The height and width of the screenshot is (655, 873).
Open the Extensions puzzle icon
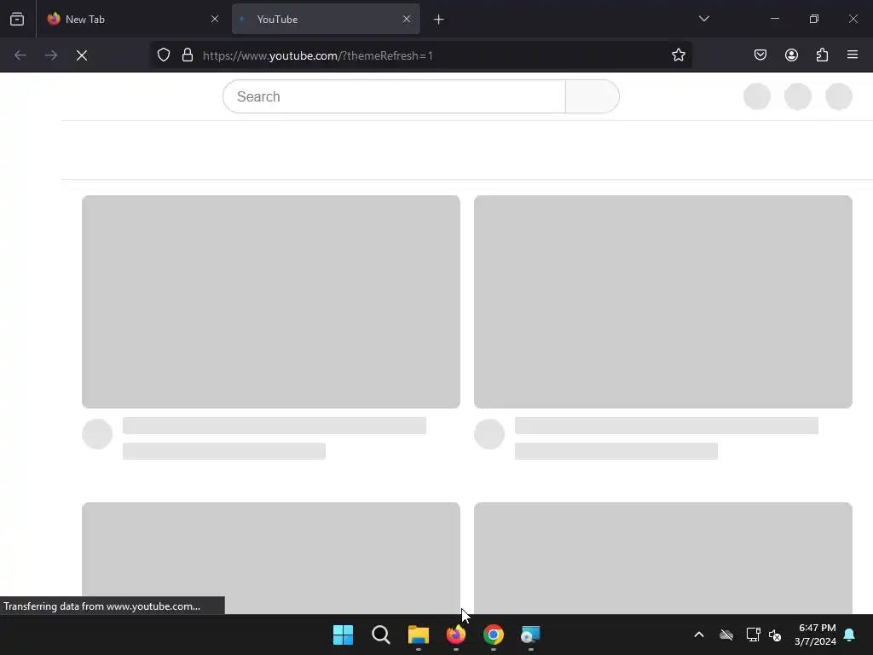click(822, 55)
